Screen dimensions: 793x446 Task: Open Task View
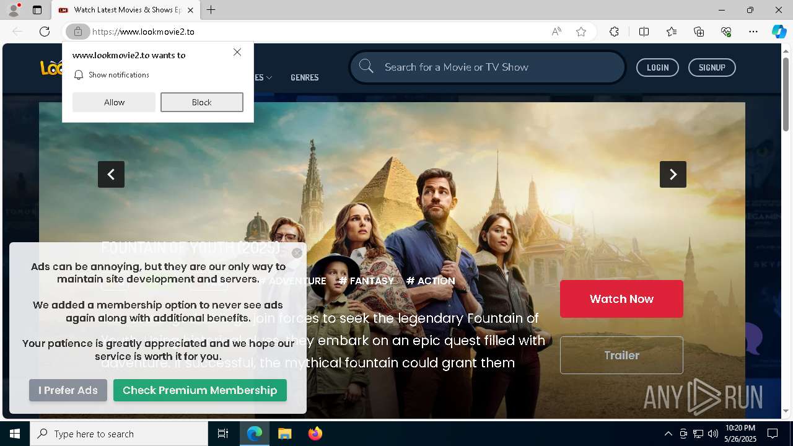(x=223, y=434)
